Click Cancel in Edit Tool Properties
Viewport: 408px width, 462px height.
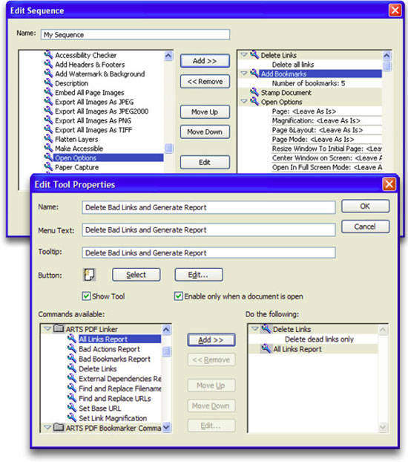pyautogui.click(x=365, y=227)
